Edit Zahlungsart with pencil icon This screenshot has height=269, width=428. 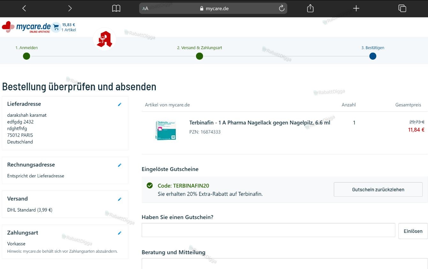coord(120,233)
